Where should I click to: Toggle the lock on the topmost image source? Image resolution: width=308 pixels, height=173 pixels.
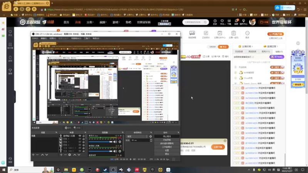click(x=84, y=139)
